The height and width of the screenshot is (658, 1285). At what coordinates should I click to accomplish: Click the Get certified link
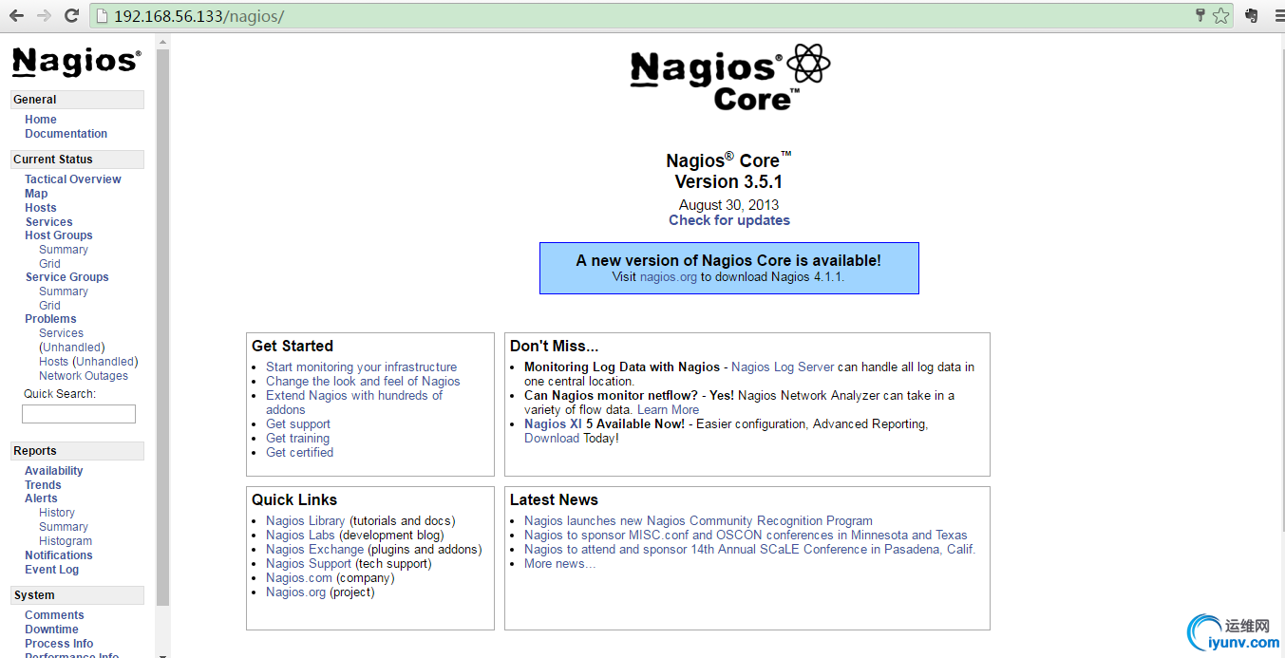point(299,453)
